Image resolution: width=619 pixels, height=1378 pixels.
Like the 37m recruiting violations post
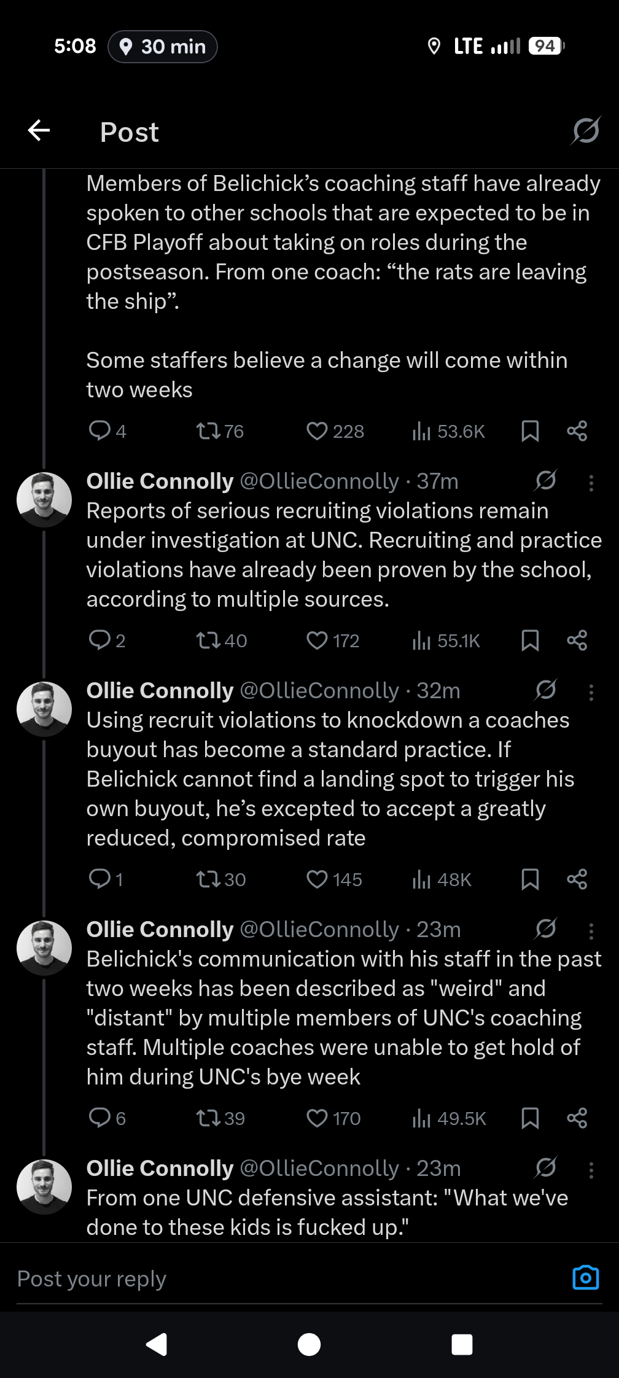[317, 640]
